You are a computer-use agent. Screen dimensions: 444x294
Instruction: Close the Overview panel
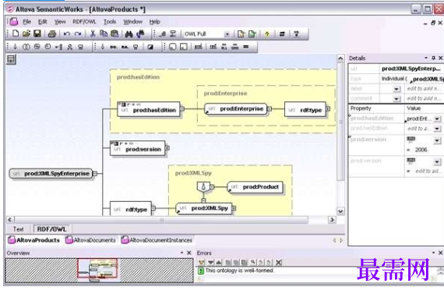(189, 253)
